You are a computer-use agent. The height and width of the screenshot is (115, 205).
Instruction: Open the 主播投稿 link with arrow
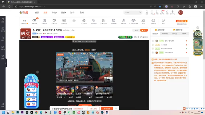(x=160, y=30)
